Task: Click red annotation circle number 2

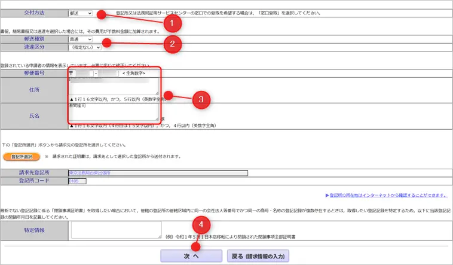Action: click(173, 42)
